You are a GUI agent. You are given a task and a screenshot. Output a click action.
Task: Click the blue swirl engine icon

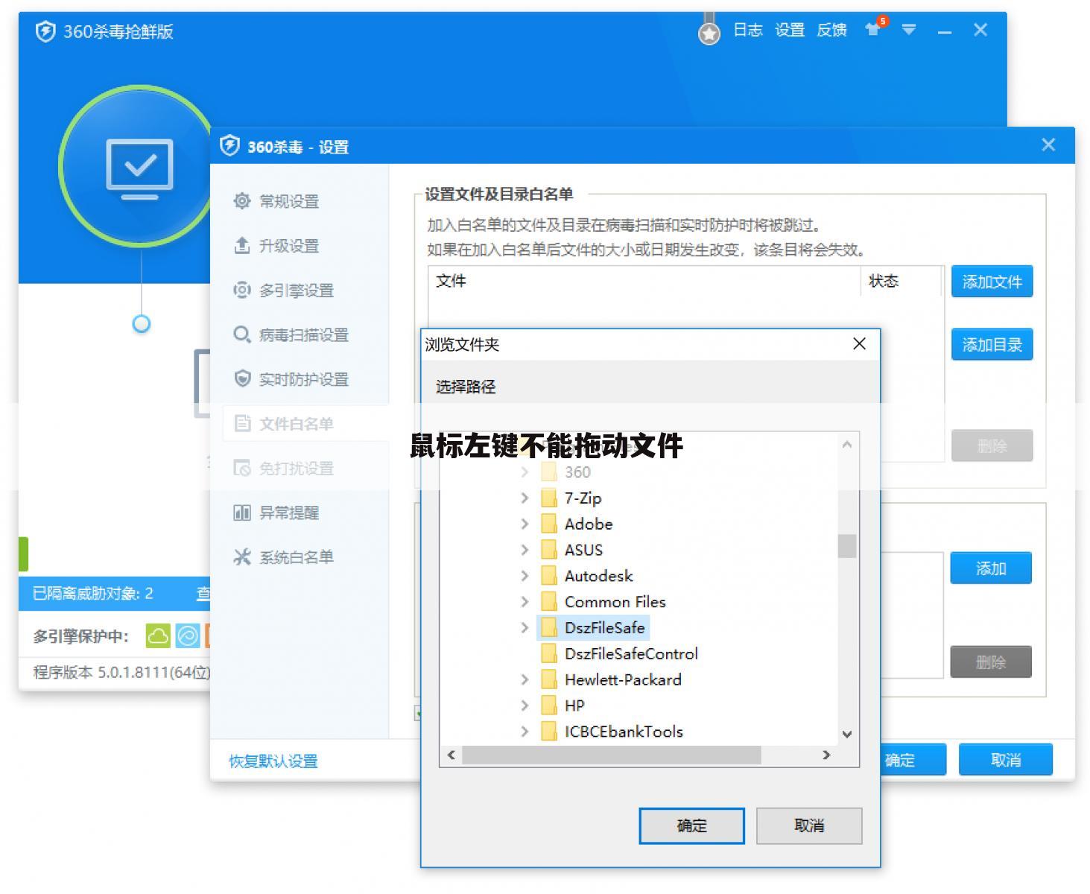(x=188, y=635)
